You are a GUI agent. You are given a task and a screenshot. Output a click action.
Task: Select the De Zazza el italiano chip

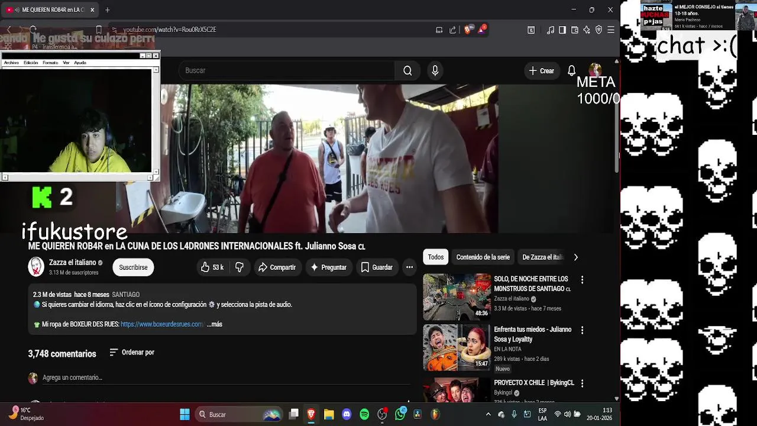click(542, 257)
